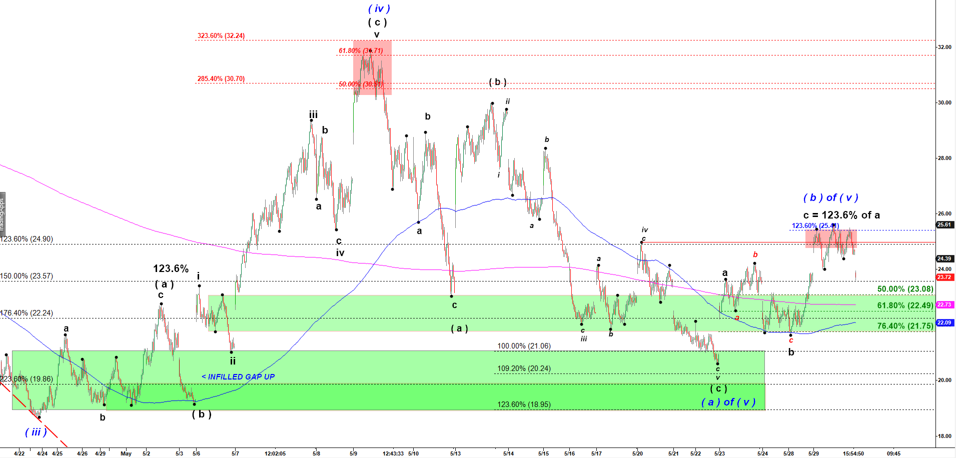Click the 25.61 price tag on axis
This screenshot has width=956, height=458.
click(944, 225)
